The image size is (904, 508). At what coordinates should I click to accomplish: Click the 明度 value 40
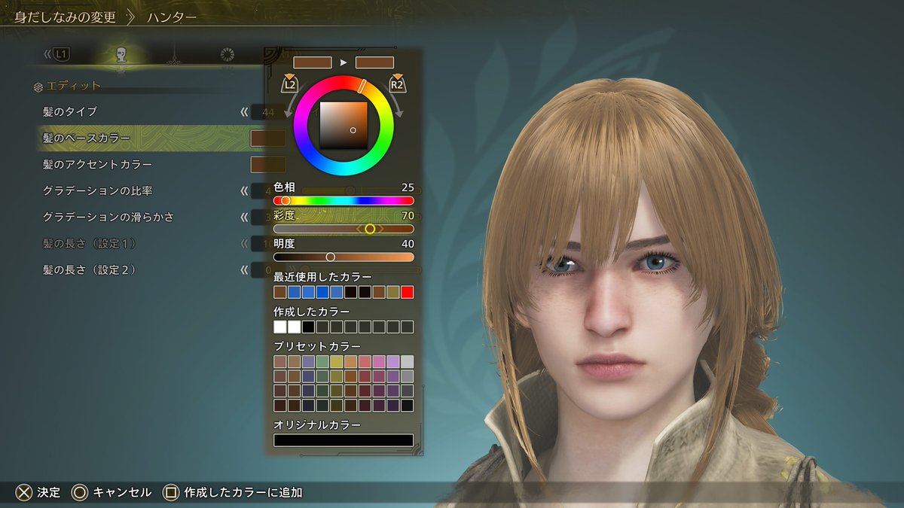click(408, 244)
